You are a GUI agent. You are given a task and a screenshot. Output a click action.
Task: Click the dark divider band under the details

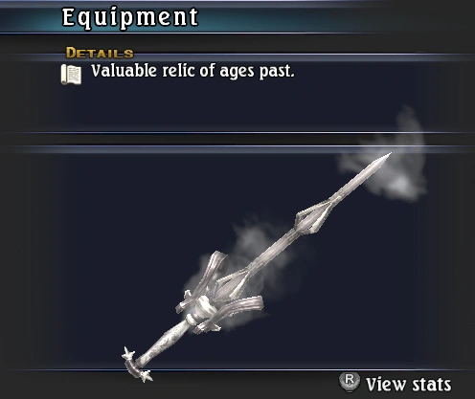point(237,140)
